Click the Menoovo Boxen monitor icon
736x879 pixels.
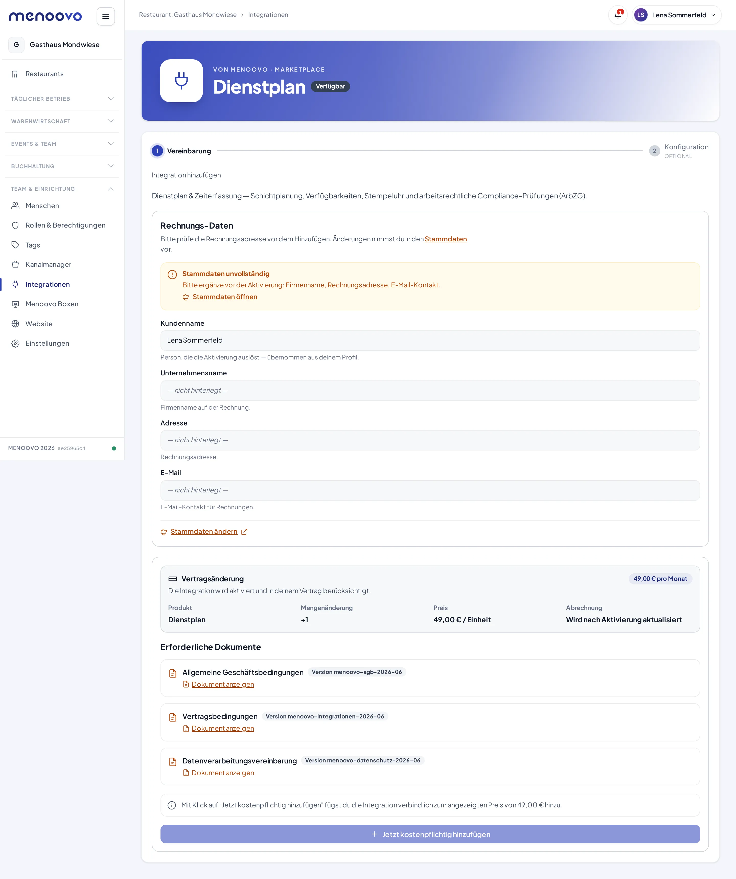pyautogui.click(x=15, y=304)
